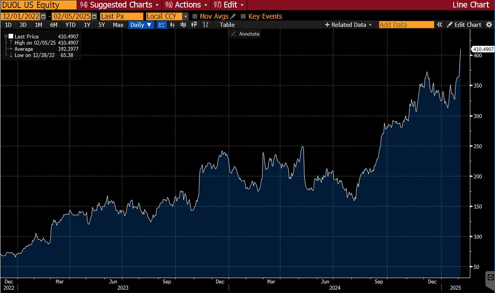Viewport: 495px width, 293px height.
Task: Click the Annotate button
Action: (x=245, y=34)
